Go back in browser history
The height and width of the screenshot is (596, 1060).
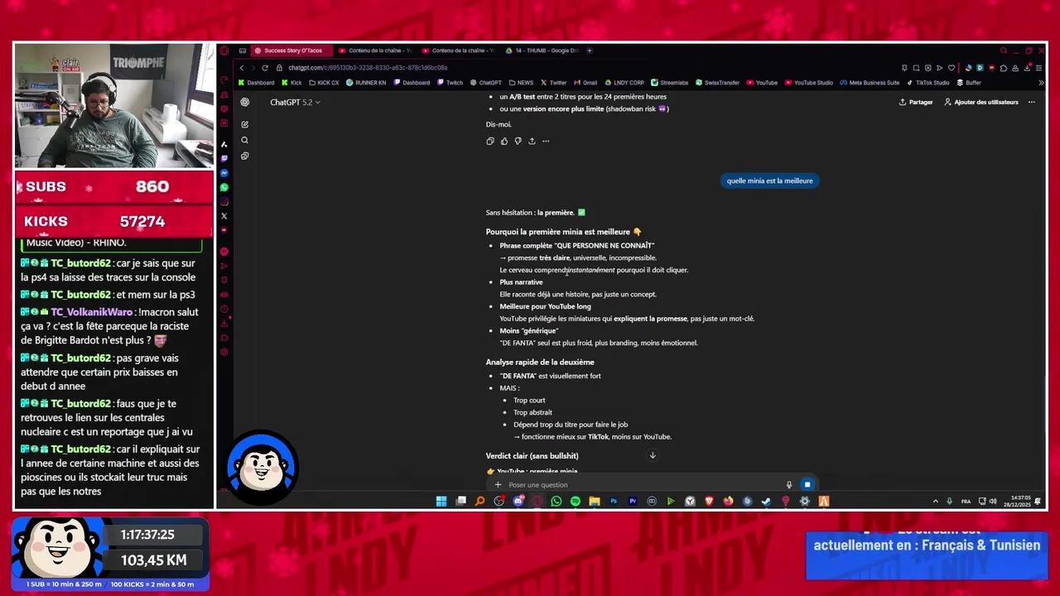coord(242,68)
